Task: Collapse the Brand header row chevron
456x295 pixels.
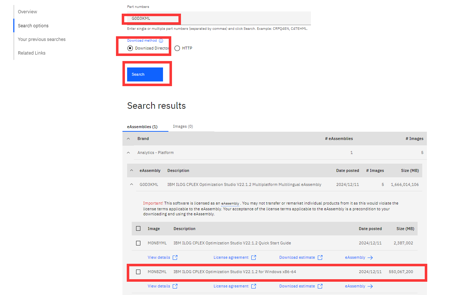Action: [x=128, y=139]
